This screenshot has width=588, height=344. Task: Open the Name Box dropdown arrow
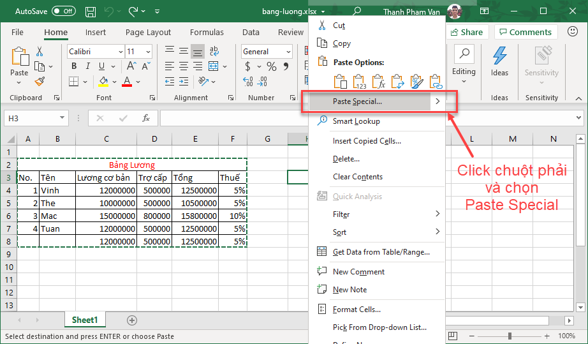pyautogui.click(x=62, y=118)
